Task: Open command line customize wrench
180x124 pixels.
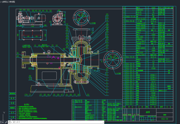Action: (x=6, y=122)
